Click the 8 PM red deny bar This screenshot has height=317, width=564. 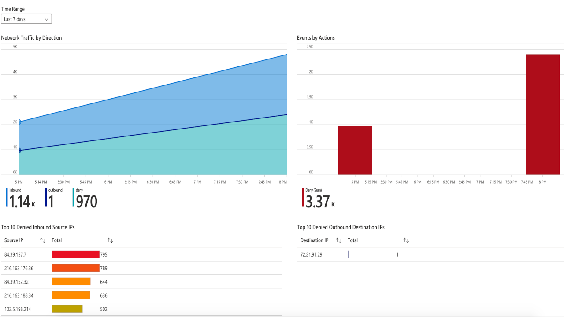tap(542, 114)
